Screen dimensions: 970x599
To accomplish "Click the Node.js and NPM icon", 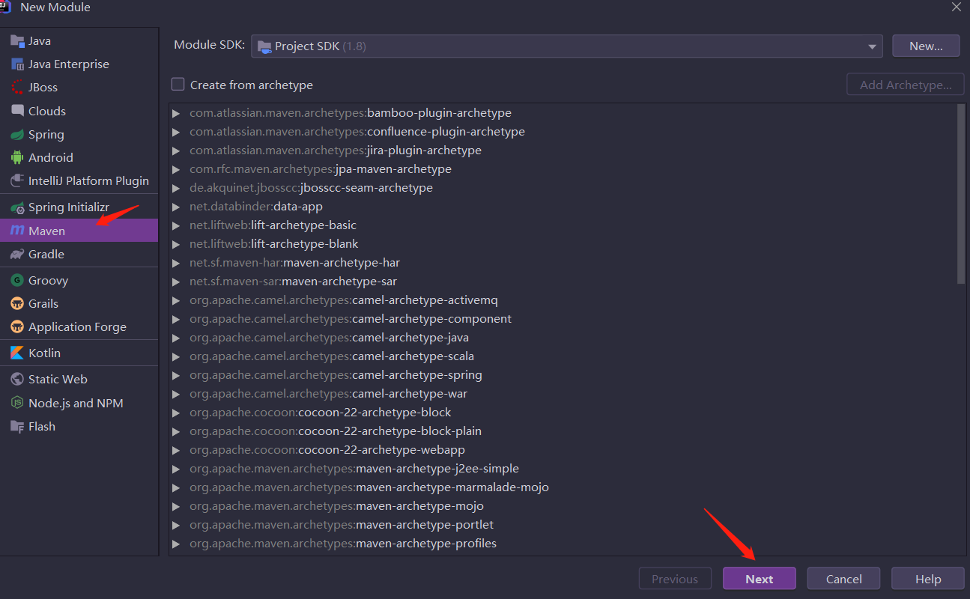I will 16,403.
